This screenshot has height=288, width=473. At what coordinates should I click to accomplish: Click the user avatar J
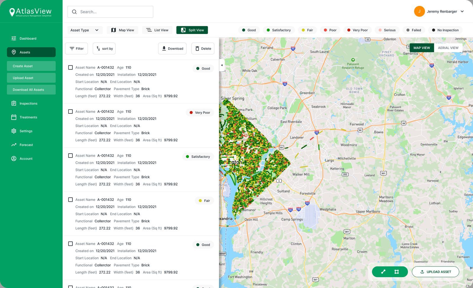pos(419,12)
